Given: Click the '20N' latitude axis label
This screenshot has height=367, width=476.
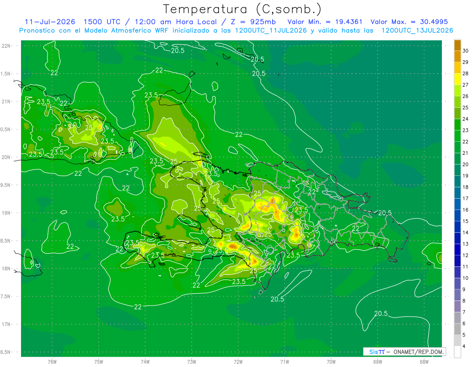Looking at the screenshot, I should 6,157.
